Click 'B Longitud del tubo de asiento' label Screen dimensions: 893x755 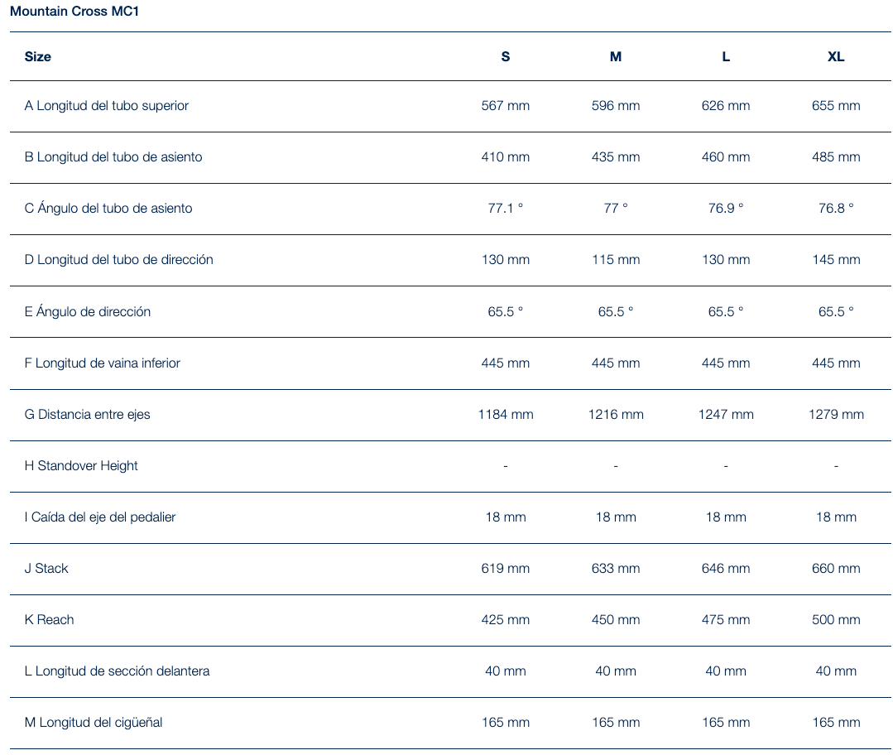[113, 156]
